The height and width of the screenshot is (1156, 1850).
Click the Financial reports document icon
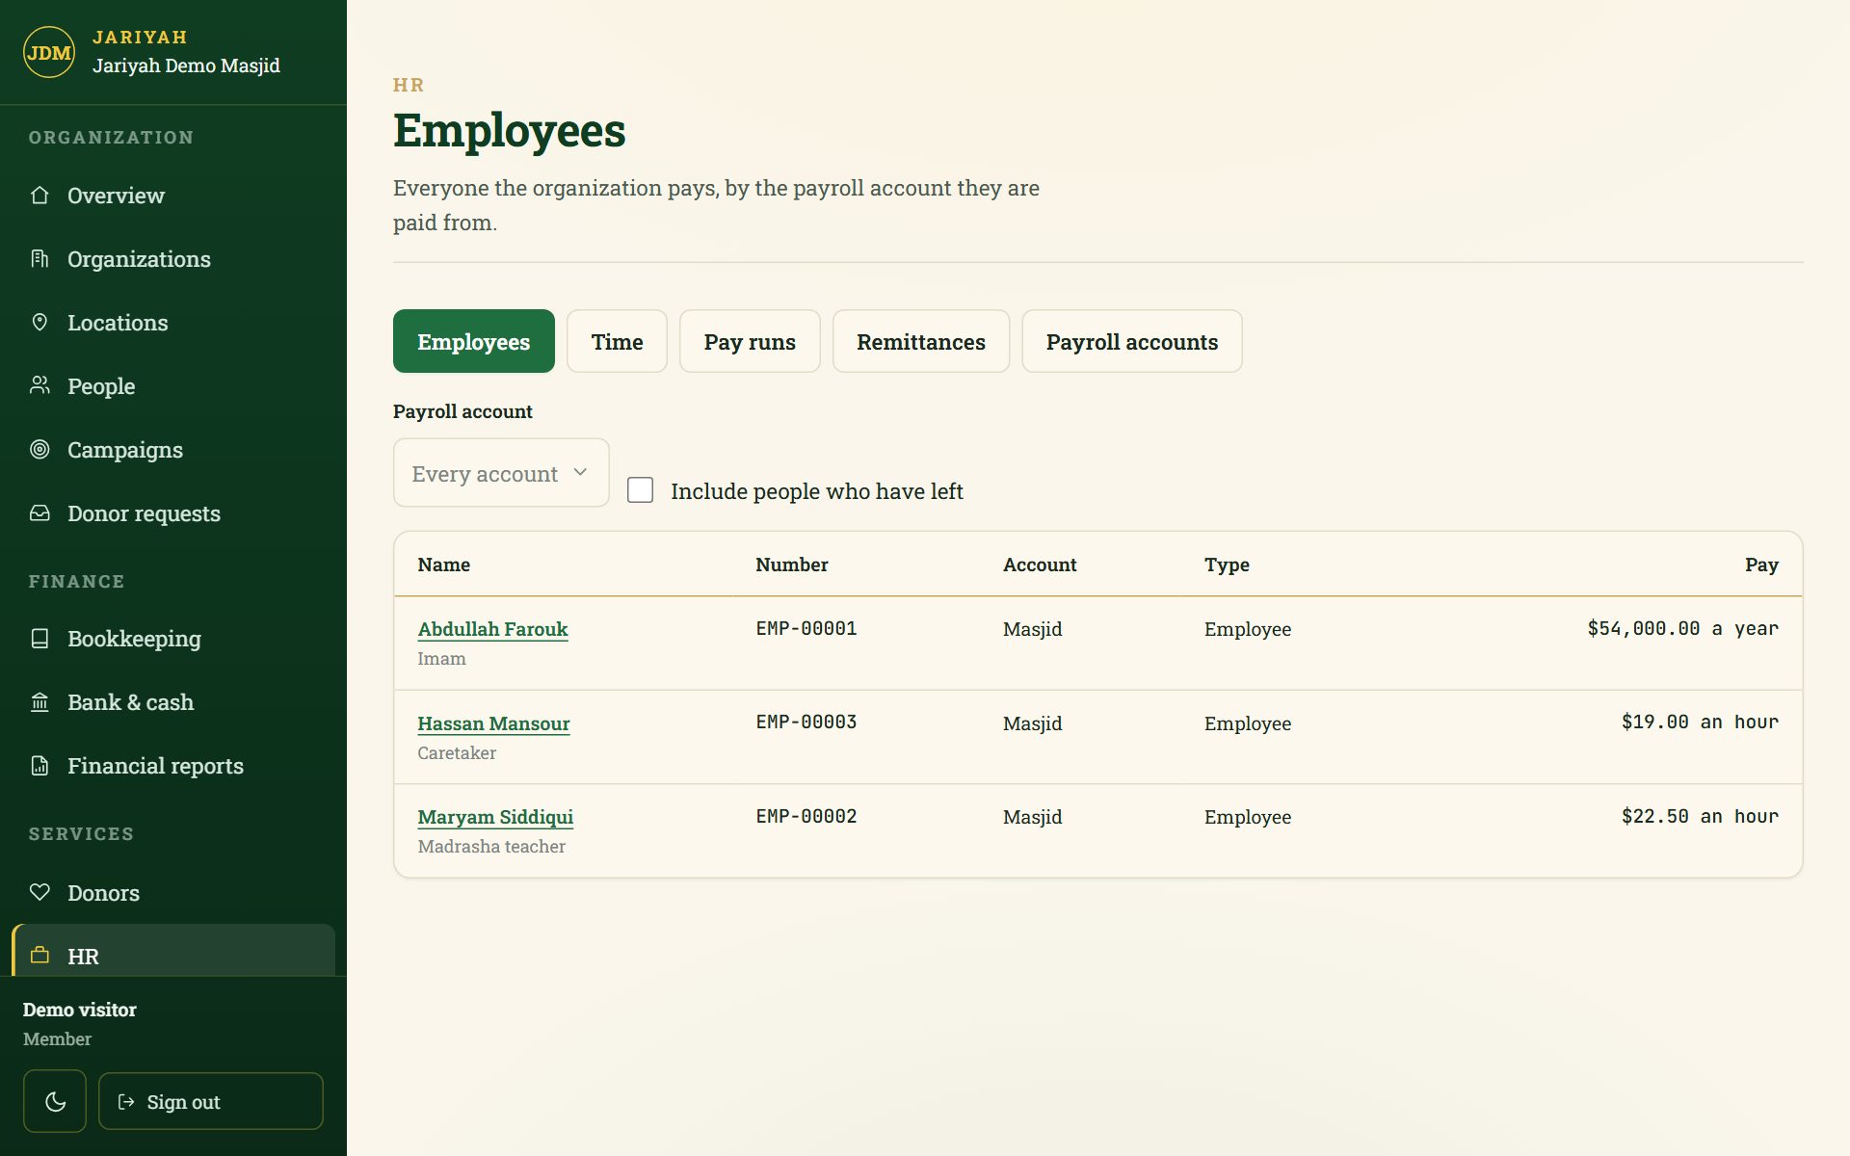coord(40,766)
